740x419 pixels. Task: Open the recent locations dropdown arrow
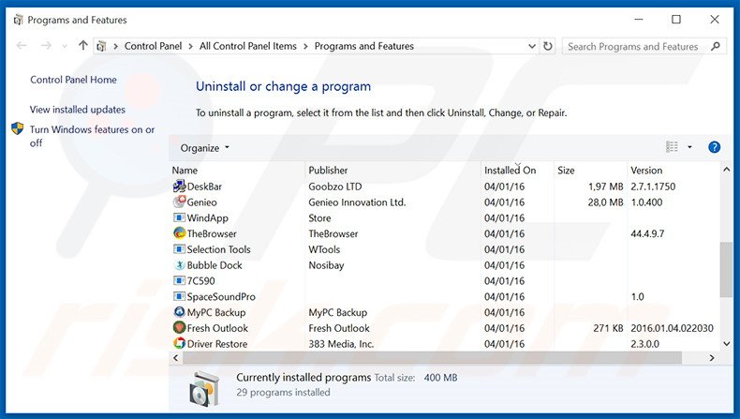tap(65, 46)
